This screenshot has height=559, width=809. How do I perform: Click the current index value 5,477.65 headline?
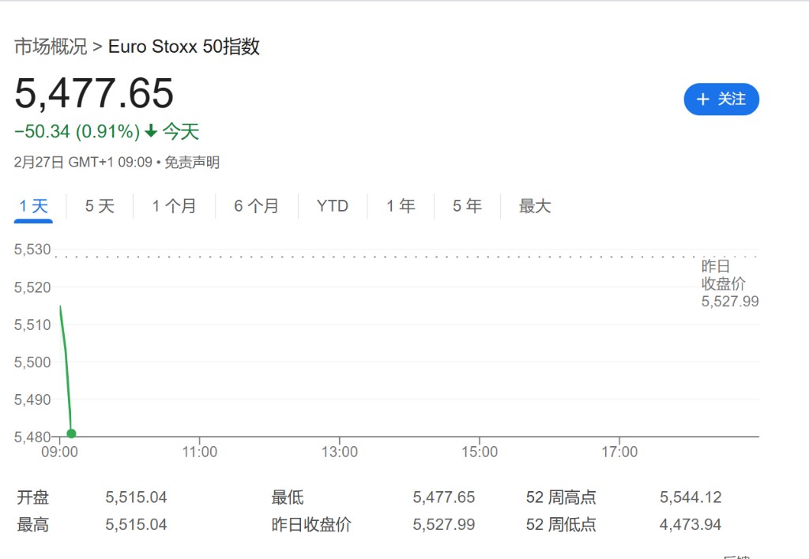94,93
